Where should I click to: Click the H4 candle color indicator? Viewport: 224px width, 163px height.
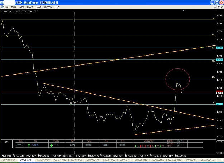point(158,146)
